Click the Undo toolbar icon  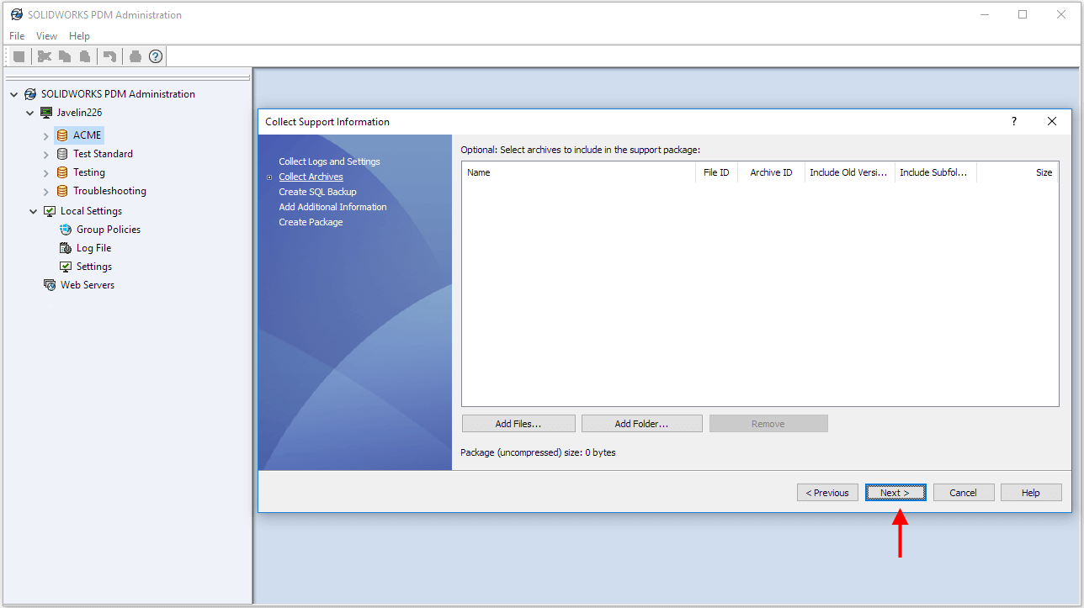tap(109, 56)
